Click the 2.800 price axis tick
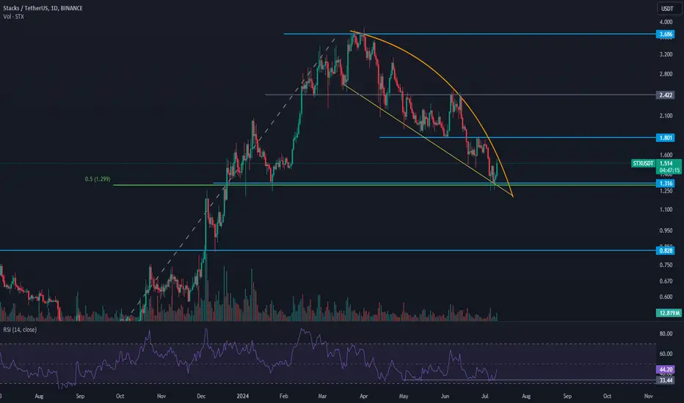 coord(666,74)
